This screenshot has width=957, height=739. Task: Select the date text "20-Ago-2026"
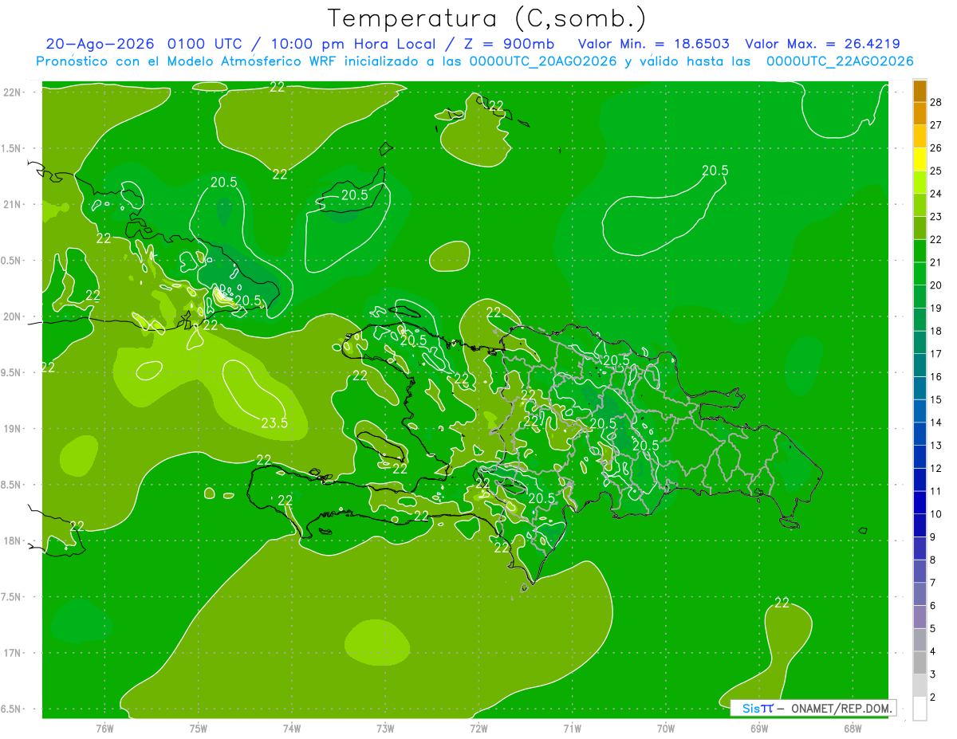pyautogui.click(x=100, y=44)
